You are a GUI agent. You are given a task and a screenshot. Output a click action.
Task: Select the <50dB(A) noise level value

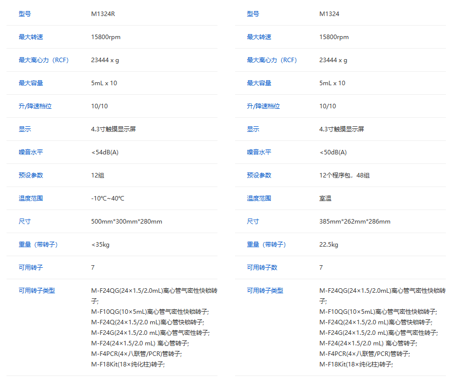pos(332,152)
